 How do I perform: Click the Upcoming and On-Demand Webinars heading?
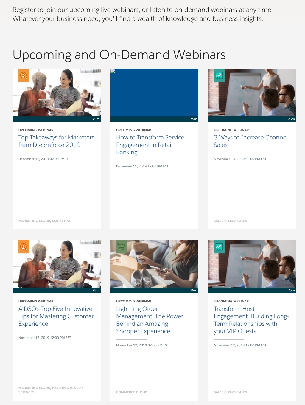[119, 55]
